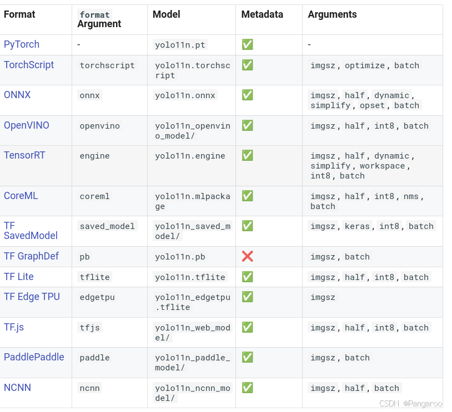The image size is (452, 412).
Task: Click the TF GraphDef link
Action: point(31,256)
